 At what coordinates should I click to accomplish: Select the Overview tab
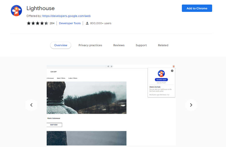point(61,45)
